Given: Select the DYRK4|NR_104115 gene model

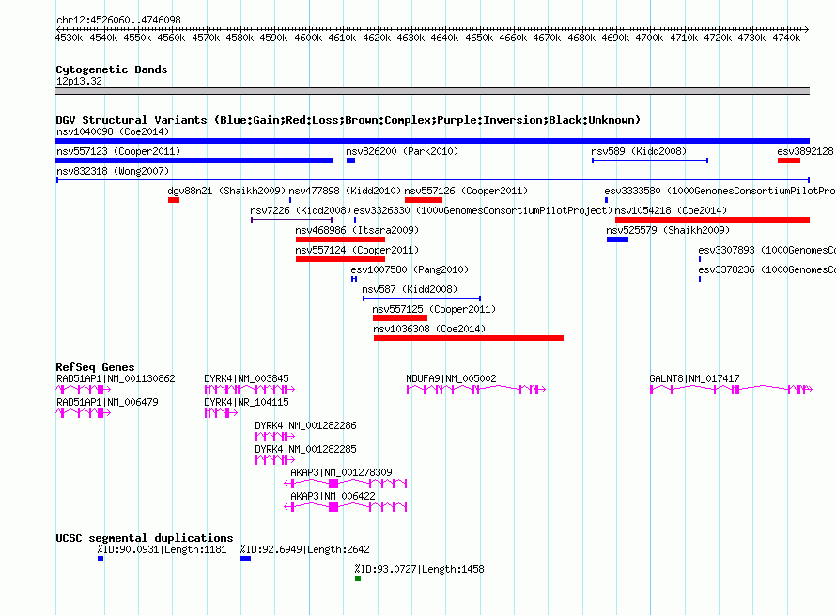Looking at the screenshot, I should [x=221, y=413].
